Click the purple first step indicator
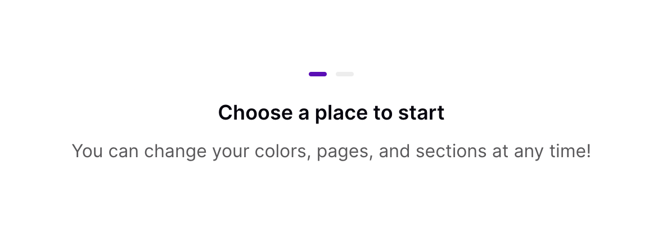The height and width of the screenshot is (233, 662). [318, 74]
